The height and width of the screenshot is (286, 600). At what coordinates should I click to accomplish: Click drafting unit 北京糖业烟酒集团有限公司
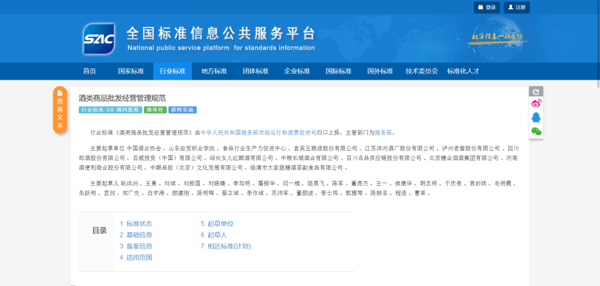pos(464,158)
